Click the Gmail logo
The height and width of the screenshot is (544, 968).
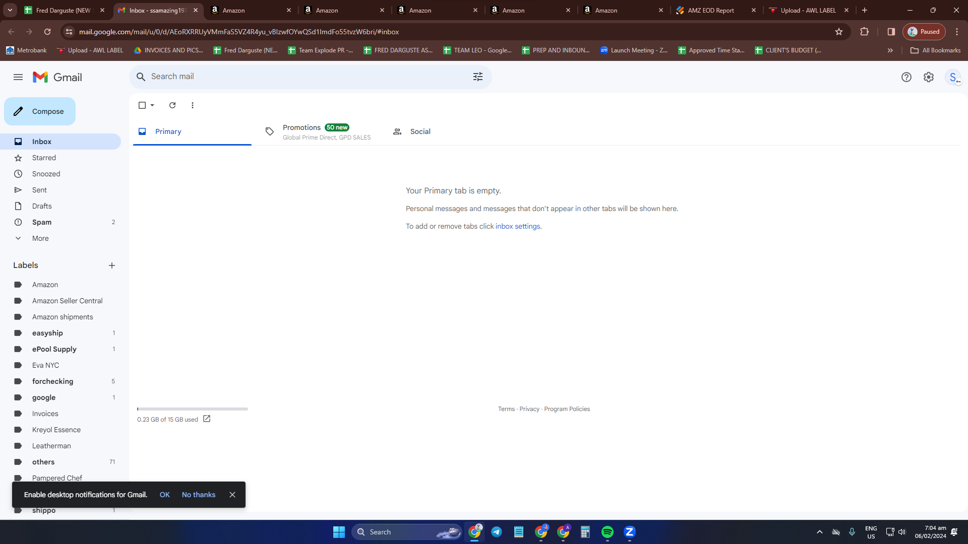tap(57, 77)
